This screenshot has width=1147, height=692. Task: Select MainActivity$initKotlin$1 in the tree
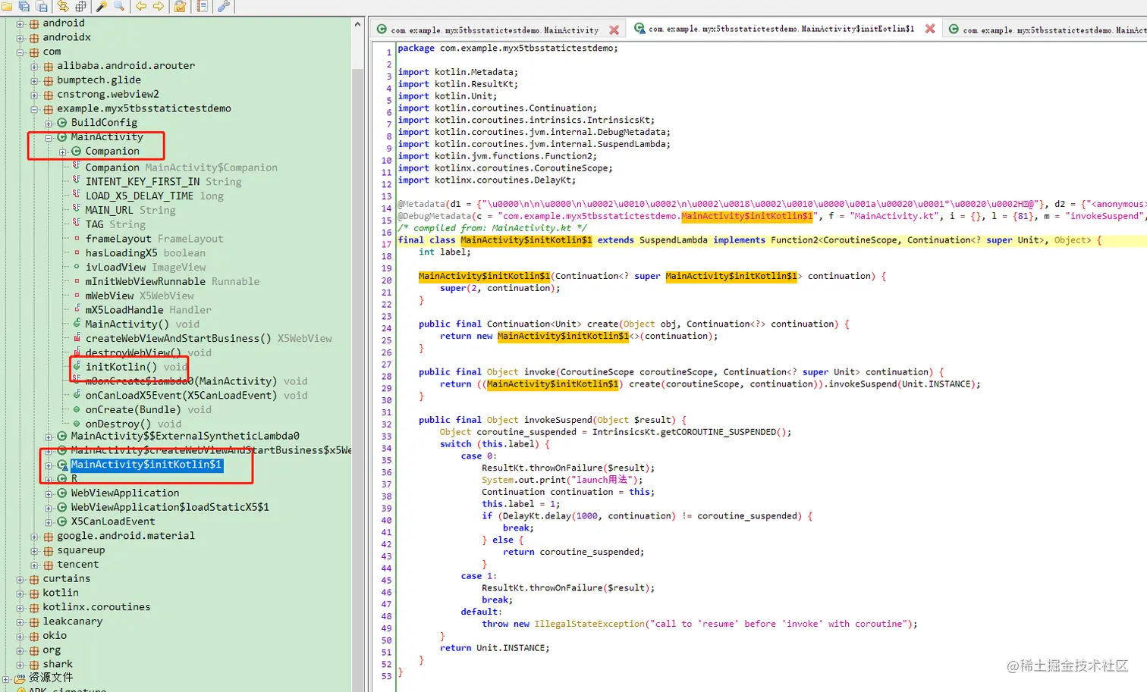coord(146,465)
